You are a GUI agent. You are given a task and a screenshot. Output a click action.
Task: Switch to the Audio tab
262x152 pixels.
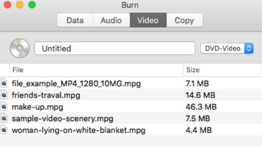click(x=111, y=20)
